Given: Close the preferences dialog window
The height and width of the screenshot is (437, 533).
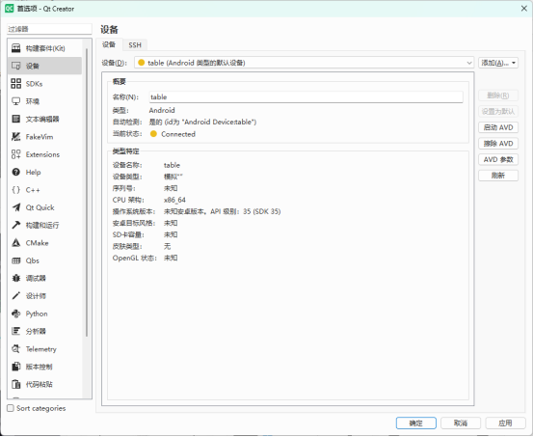Looking at the screenshot, I should click(523, 9).
